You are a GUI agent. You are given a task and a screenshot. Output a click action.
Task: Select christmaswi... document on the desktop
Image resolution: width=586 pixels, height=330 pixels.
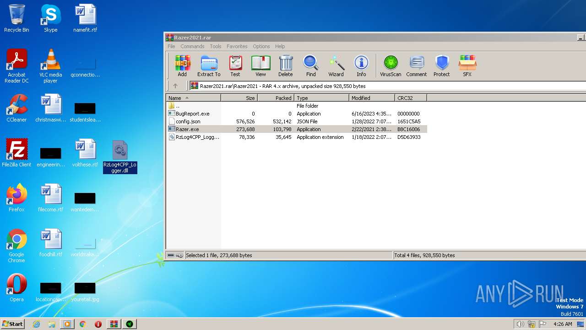pos(50,108)
